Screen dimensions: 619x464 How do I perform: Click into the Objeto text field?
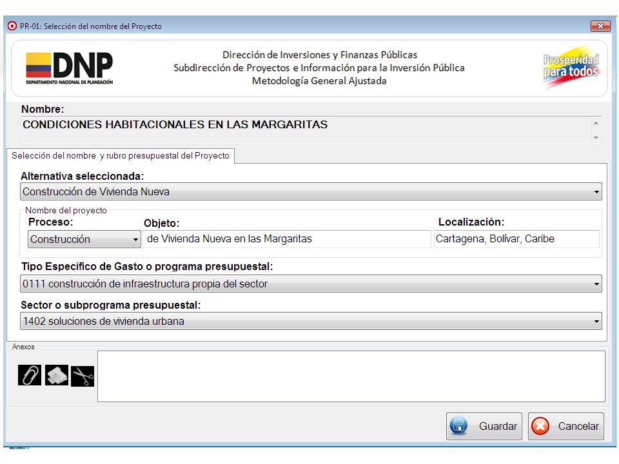(286, 239)
